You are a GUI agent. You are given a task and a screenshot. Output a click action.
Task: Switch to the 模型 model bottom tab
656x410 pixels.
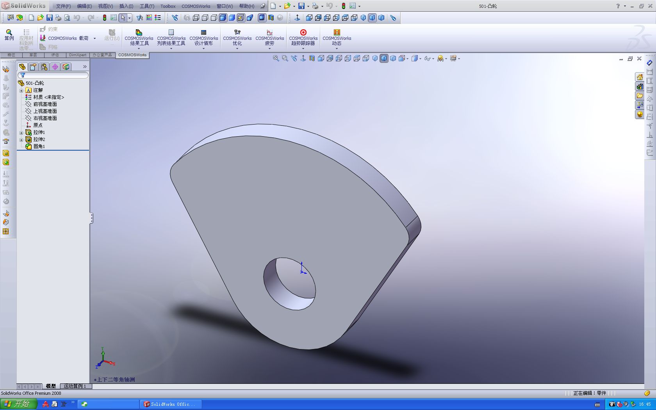point(51,386)
